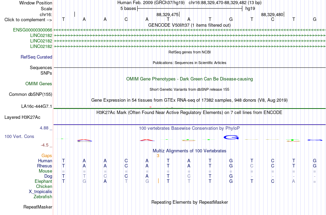Click the Common dbSNP(155) track label
This screenshot has width=326, height=215.
(x=30, y=94)
